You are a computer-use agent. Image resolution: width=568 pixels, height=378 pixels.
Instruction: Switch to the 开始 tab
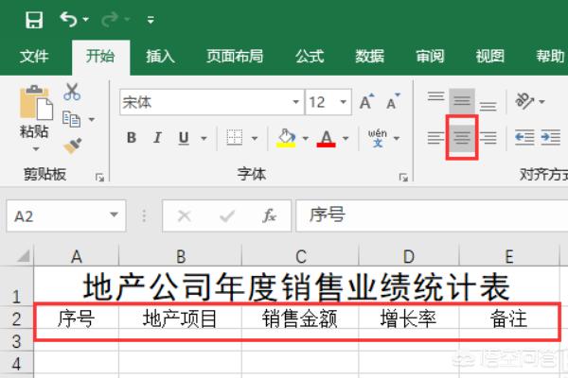[100, 57]
